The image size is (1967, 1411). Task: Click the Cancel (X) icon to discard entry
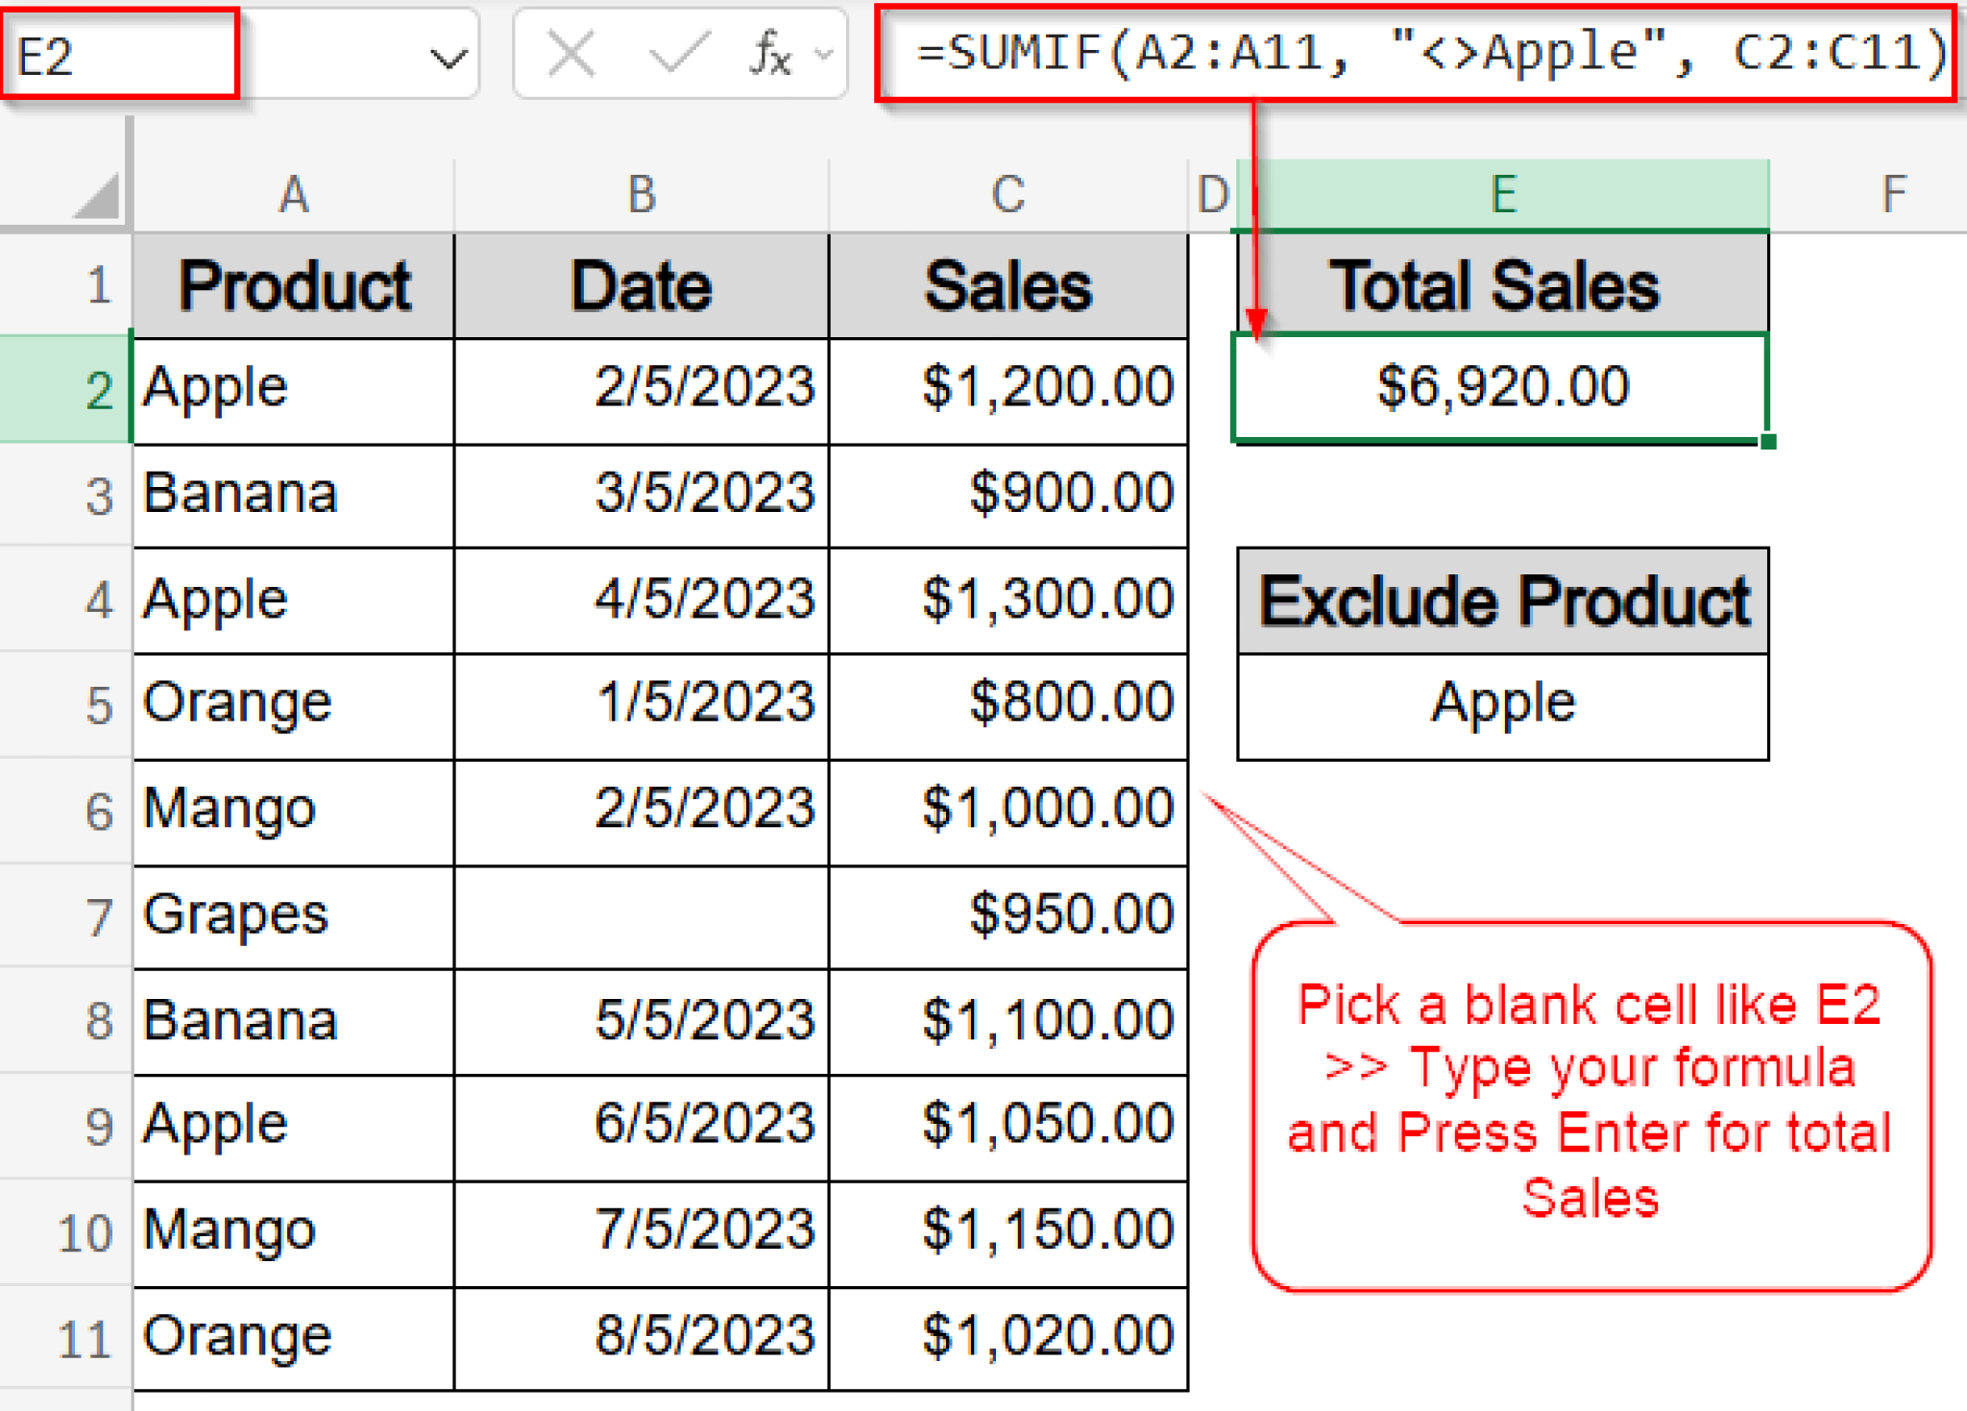click(568, 55)
